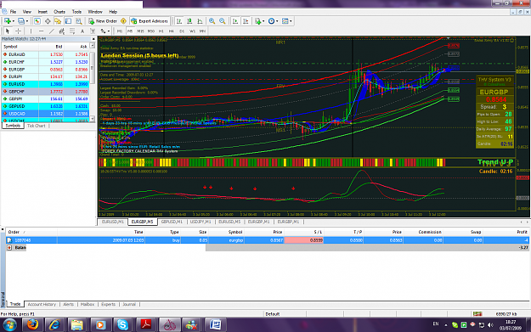Open the indicators list dropdown

(260, 21)
